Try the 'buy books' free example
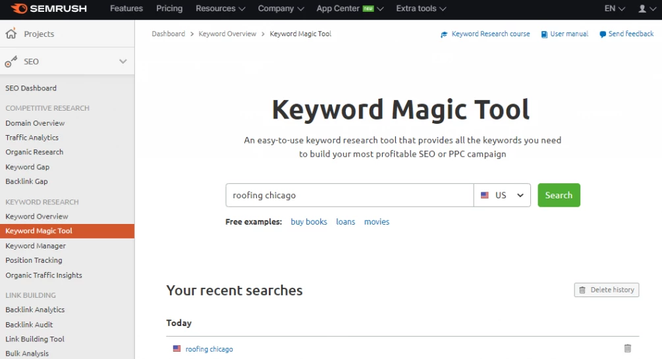Image resolution: width=662 pixels, height=359 pixels. click(x=309, y=222)
